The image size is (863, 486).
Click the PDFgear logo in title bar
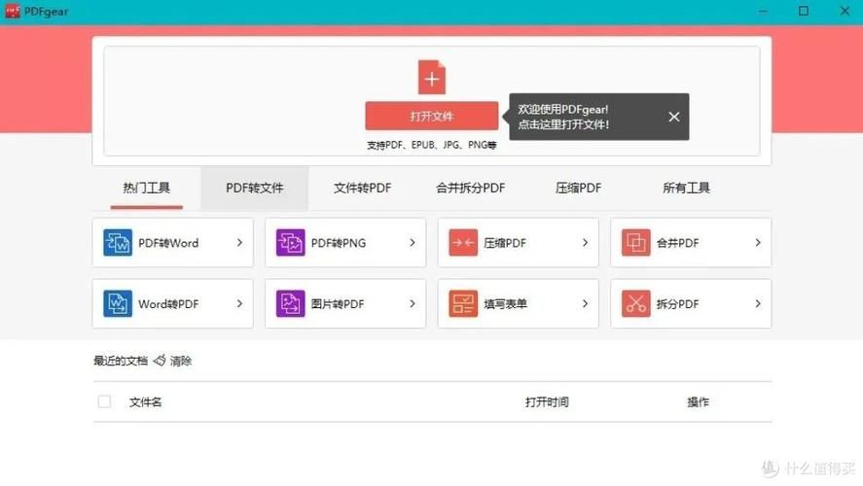[x=12, y=11]
